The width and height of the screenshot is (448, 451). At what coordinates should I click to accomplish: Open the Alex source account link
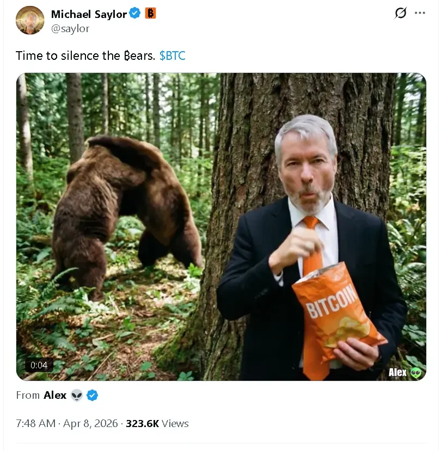(55, 396)
